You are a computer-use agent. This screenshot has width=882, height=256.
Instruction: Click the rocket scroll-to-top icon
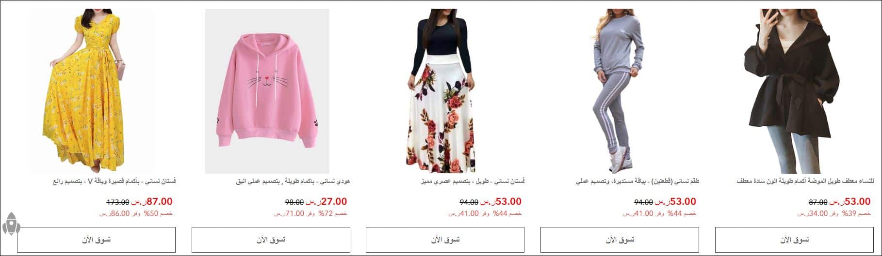11,224
